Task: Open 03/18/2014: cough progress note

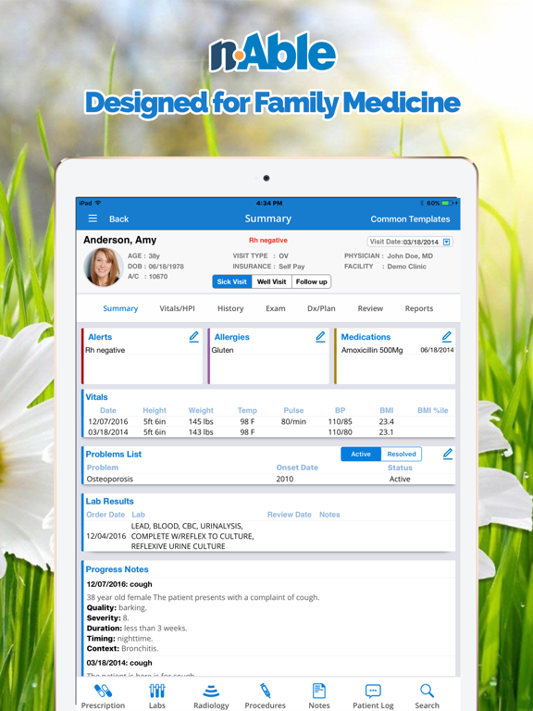Action: coord(119,663)
